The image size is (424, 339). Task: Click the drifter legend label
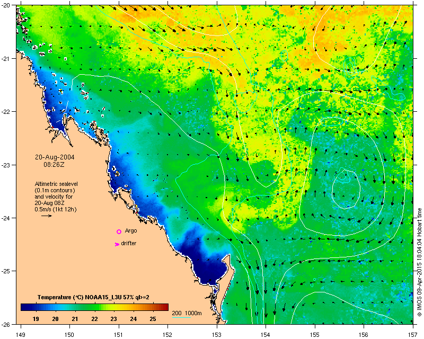coord(128,243)
